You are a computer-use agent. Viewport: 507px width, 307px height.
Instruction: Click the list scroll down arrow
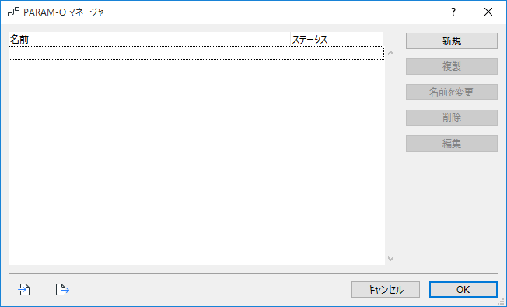click(390, 259)
